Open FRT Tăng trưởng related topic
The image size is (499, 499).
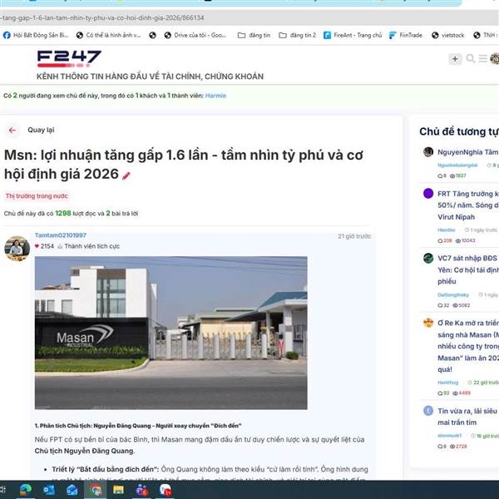pos(467,205)
